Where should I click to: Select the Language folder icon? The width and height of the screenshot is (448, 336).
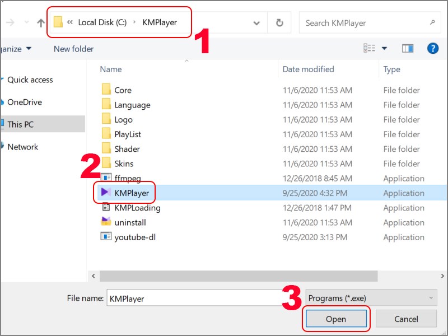click(x=106, y=104)
